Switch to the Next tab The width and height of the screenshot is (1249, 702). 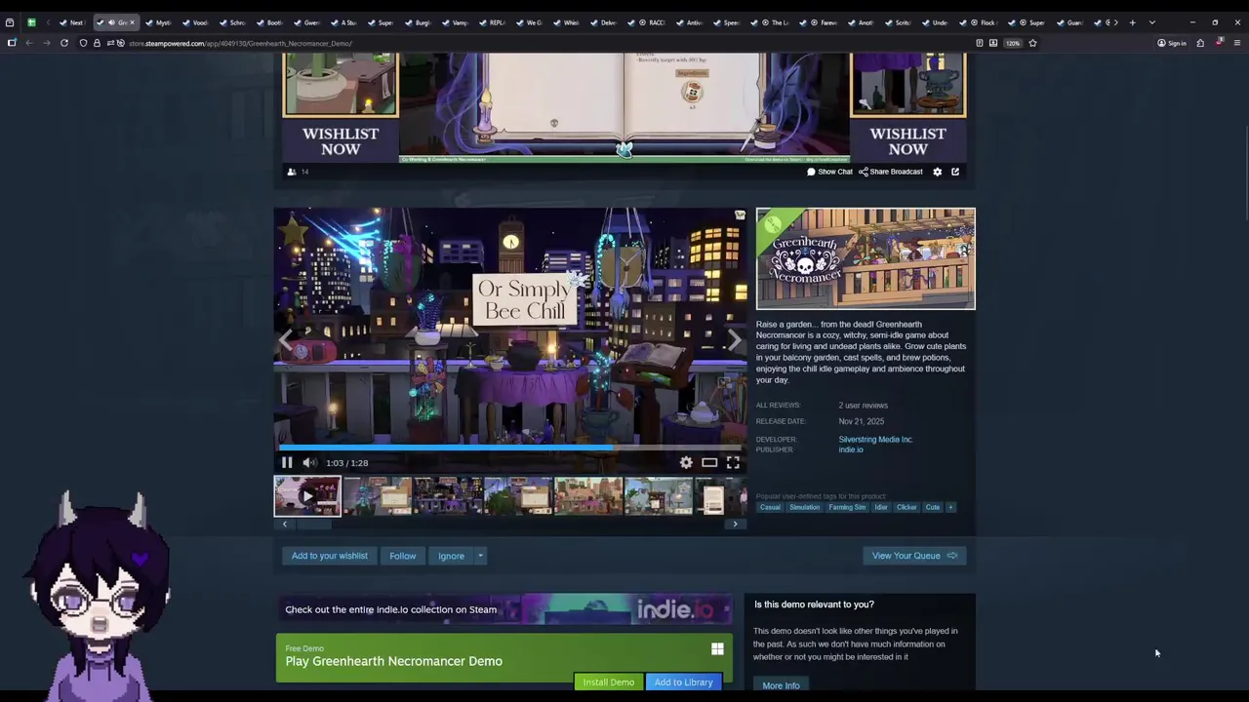click(72, 22)
